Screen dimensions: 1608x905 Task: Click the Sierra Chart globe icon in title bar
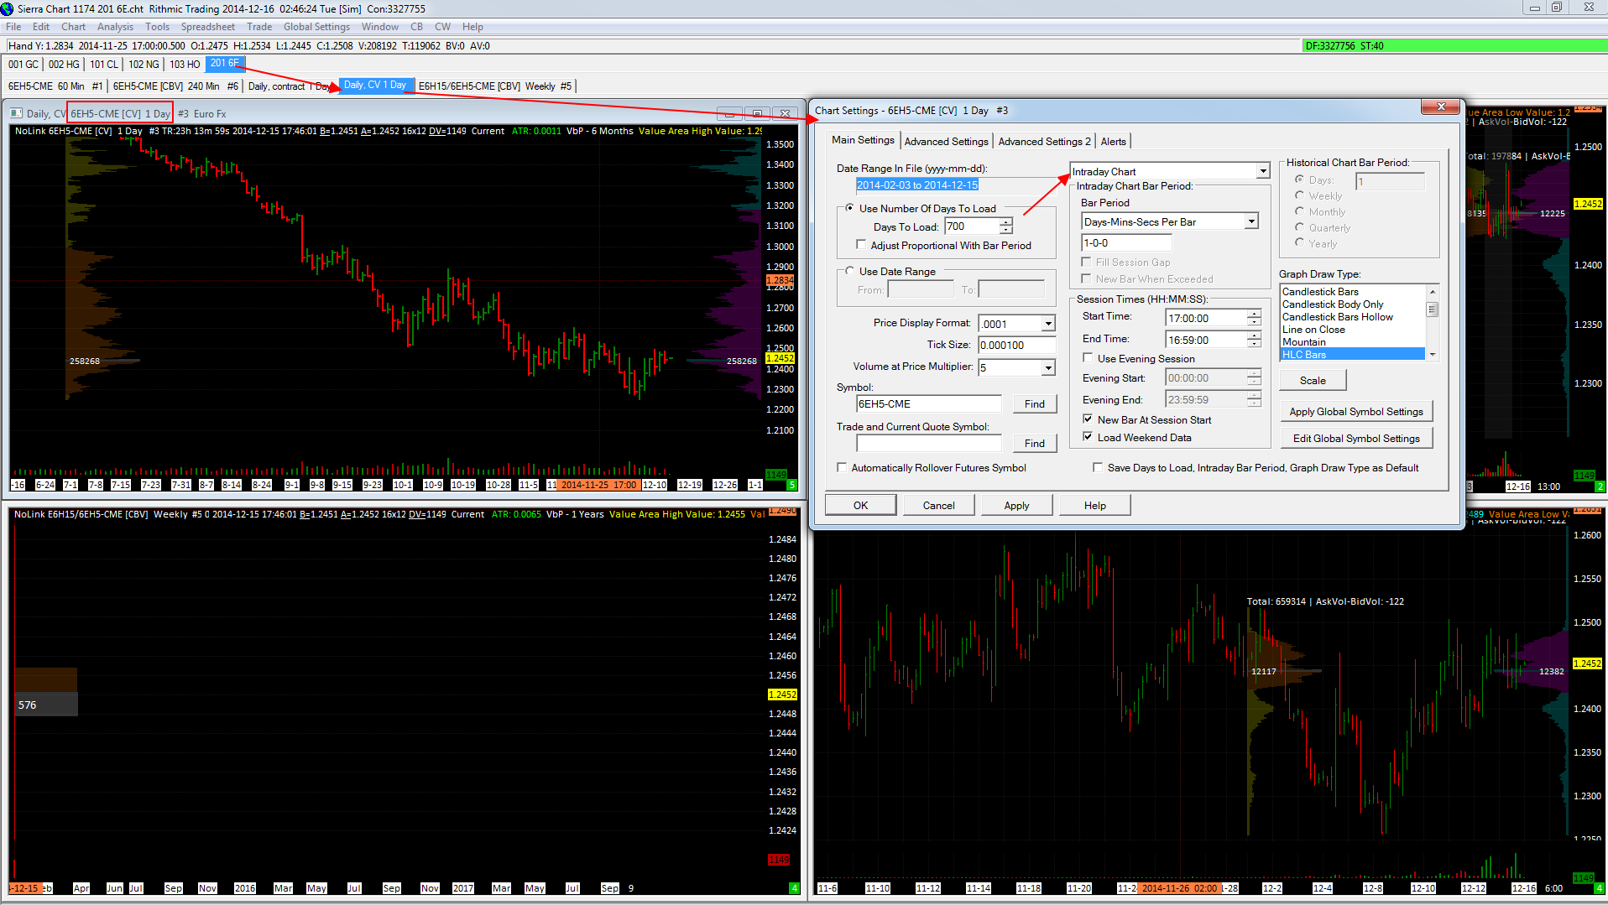tap(8, 8)
